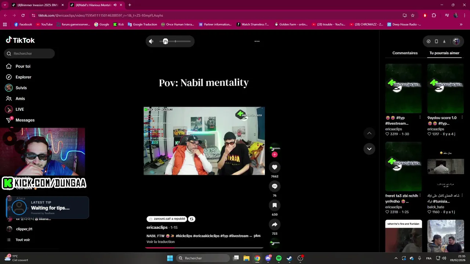Open zanouni.saif a republié label

[x=167, y=219]
